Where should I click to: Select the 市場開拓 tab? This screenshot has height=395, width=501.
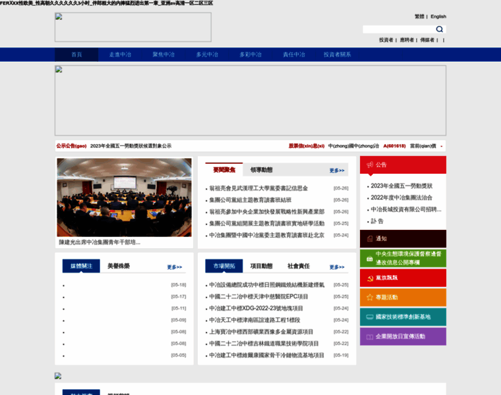224,266
